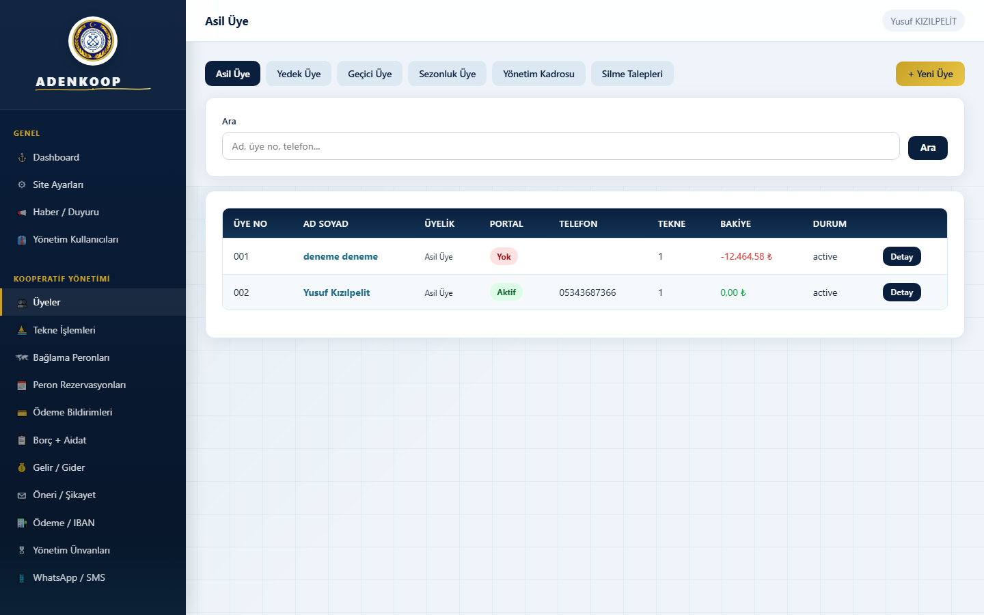Open Gelir / Gider page

point(93,467)
